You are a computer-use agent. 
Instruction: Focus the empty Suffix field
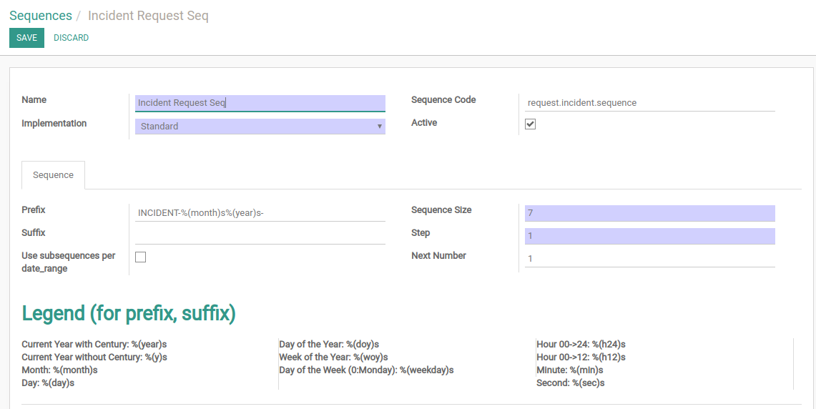click(x=260, y=235)
